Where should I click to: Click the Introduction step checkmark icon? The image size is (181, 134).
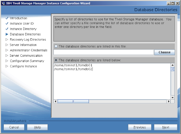[7, 18]
